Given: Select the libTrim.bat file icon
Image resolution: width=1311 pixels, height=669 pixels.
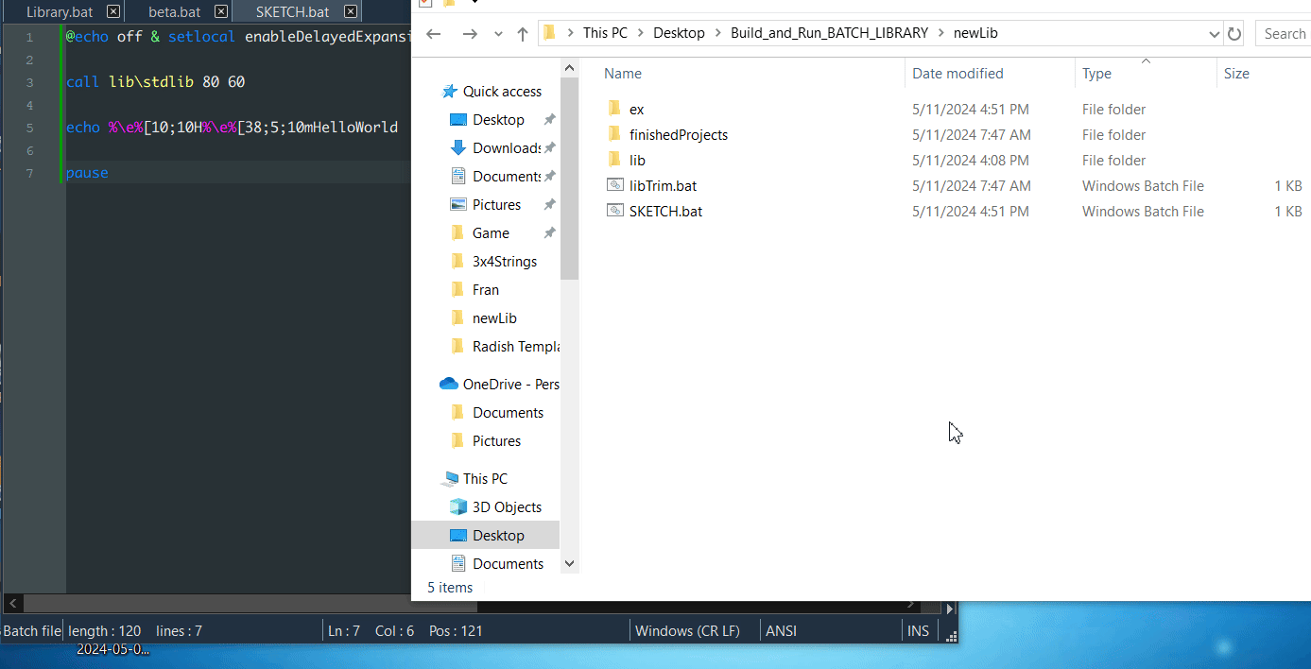Looking at the screenshot, I should click(614, 185).
